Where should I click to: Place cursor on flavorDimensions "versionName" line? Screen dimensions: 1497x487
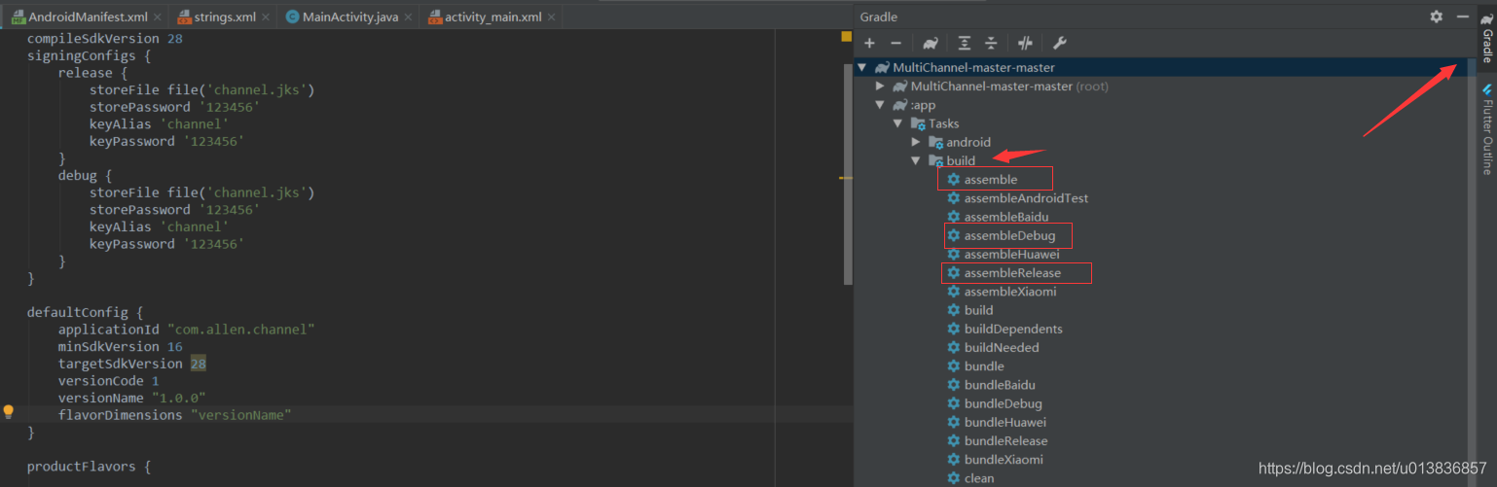(174, 415)
